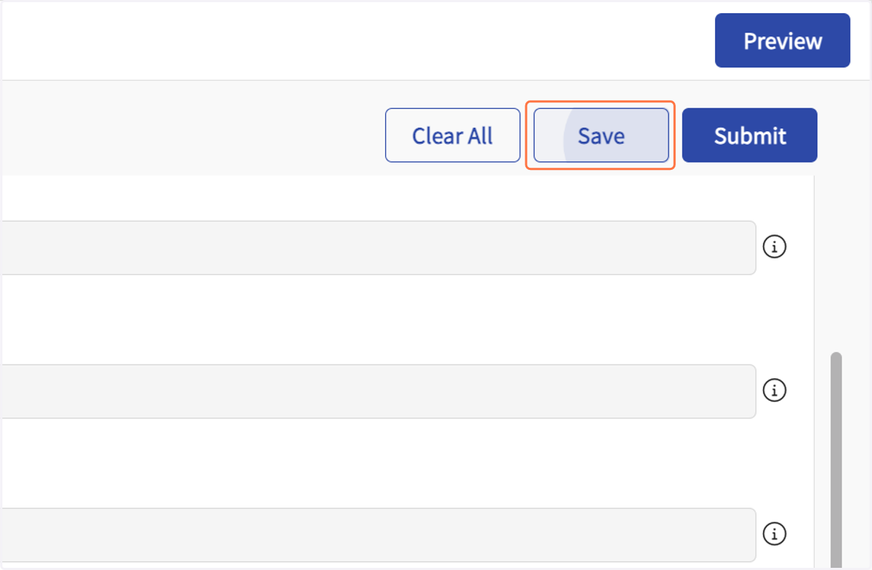The image size is (872, 570).
Task: Open the info icon next to the middle field
Action: (x=775, y=391)
